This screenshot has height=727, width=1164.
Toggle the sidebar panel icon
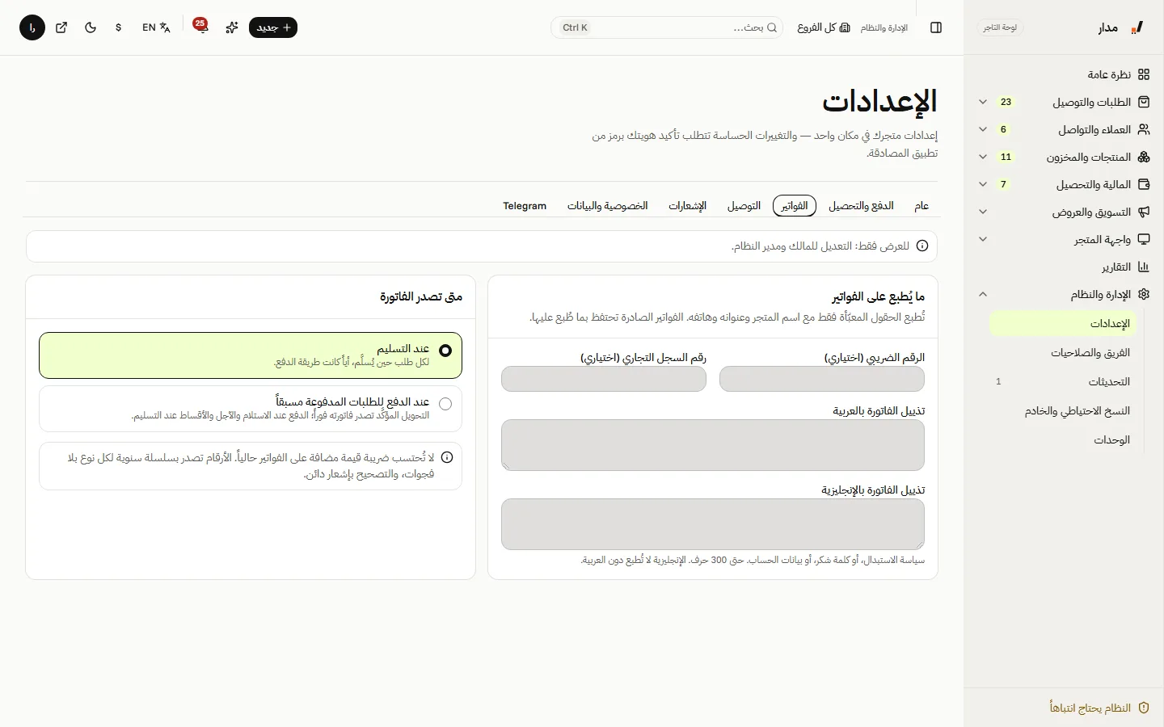[x=936, y=27]
